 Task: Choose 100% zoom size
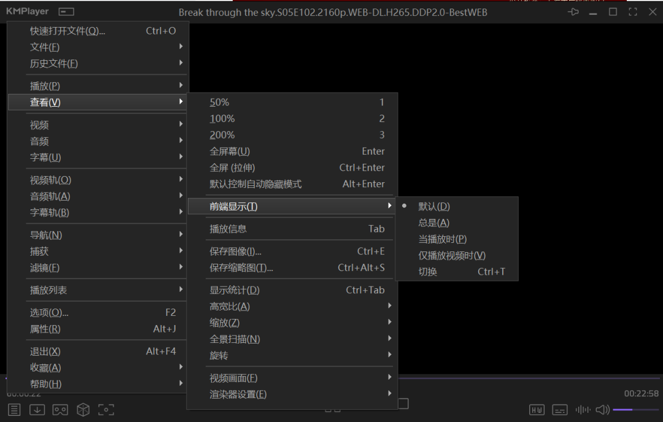(x=292, y=119)
